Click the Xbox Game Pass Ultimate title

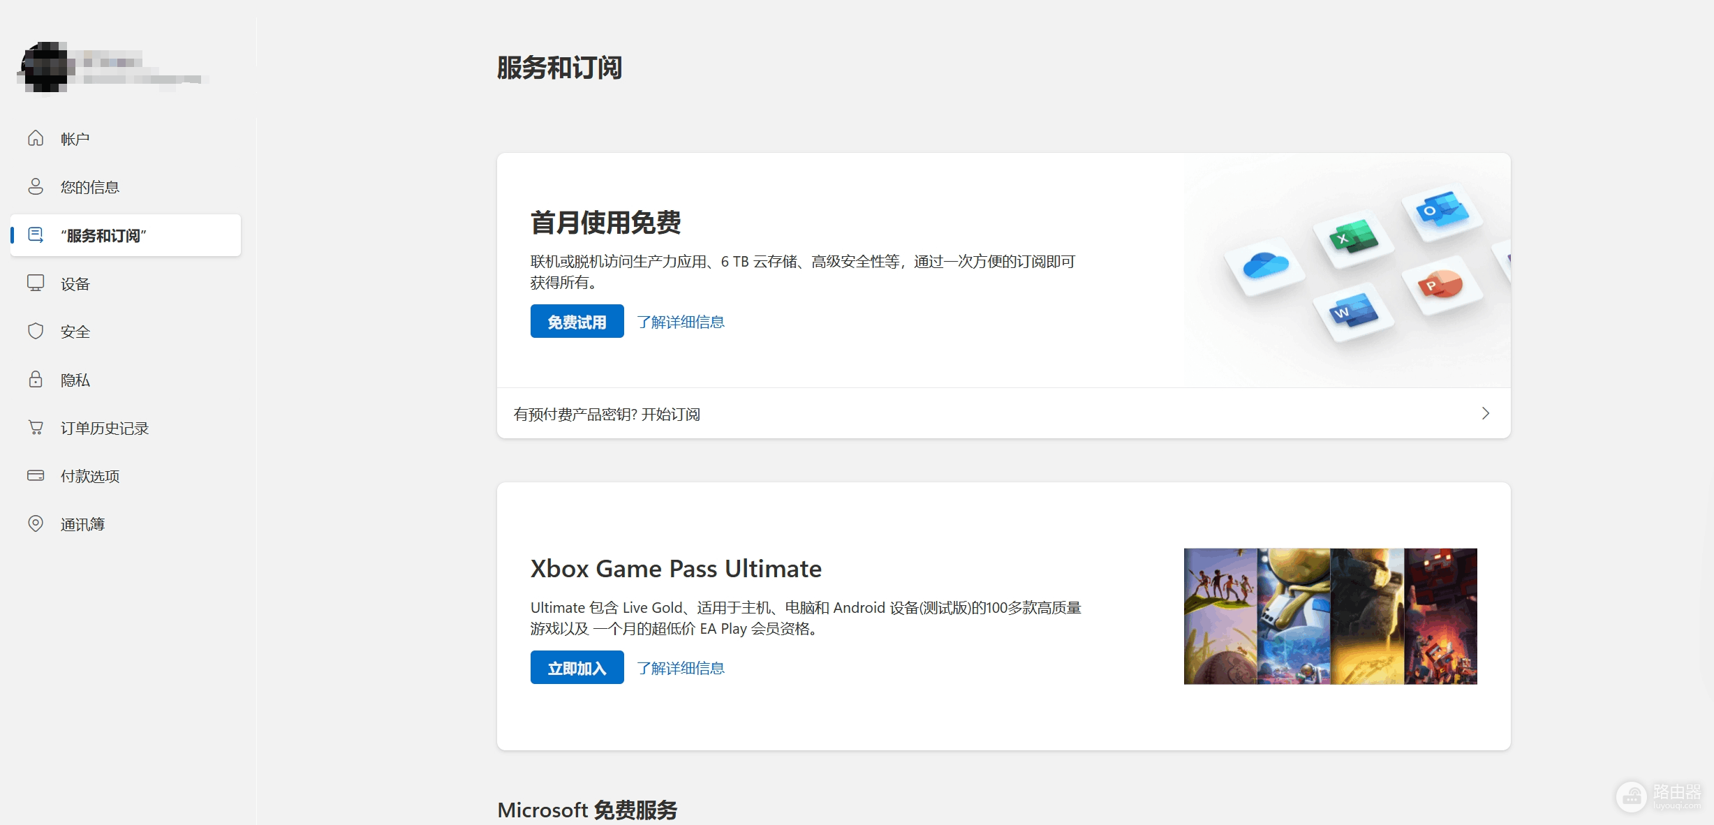tap(676, 569)
